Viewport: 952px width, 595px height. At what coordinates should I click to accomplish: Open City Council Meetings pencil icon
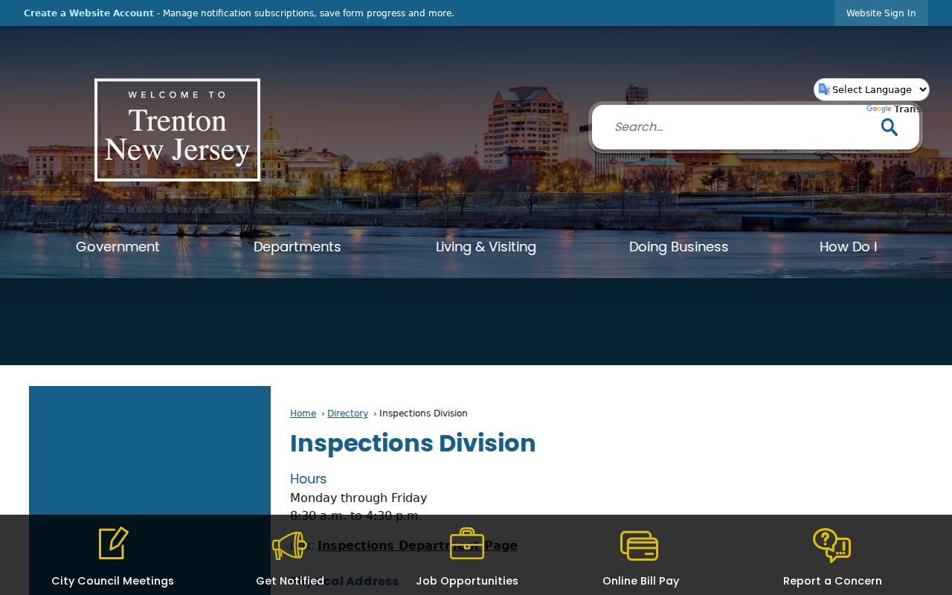tap(113, 544)
